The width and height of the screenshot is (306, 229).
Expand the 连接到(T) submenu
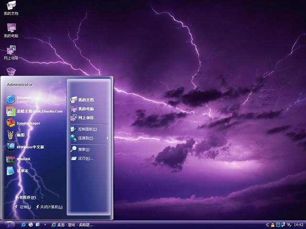pos(89,138)
